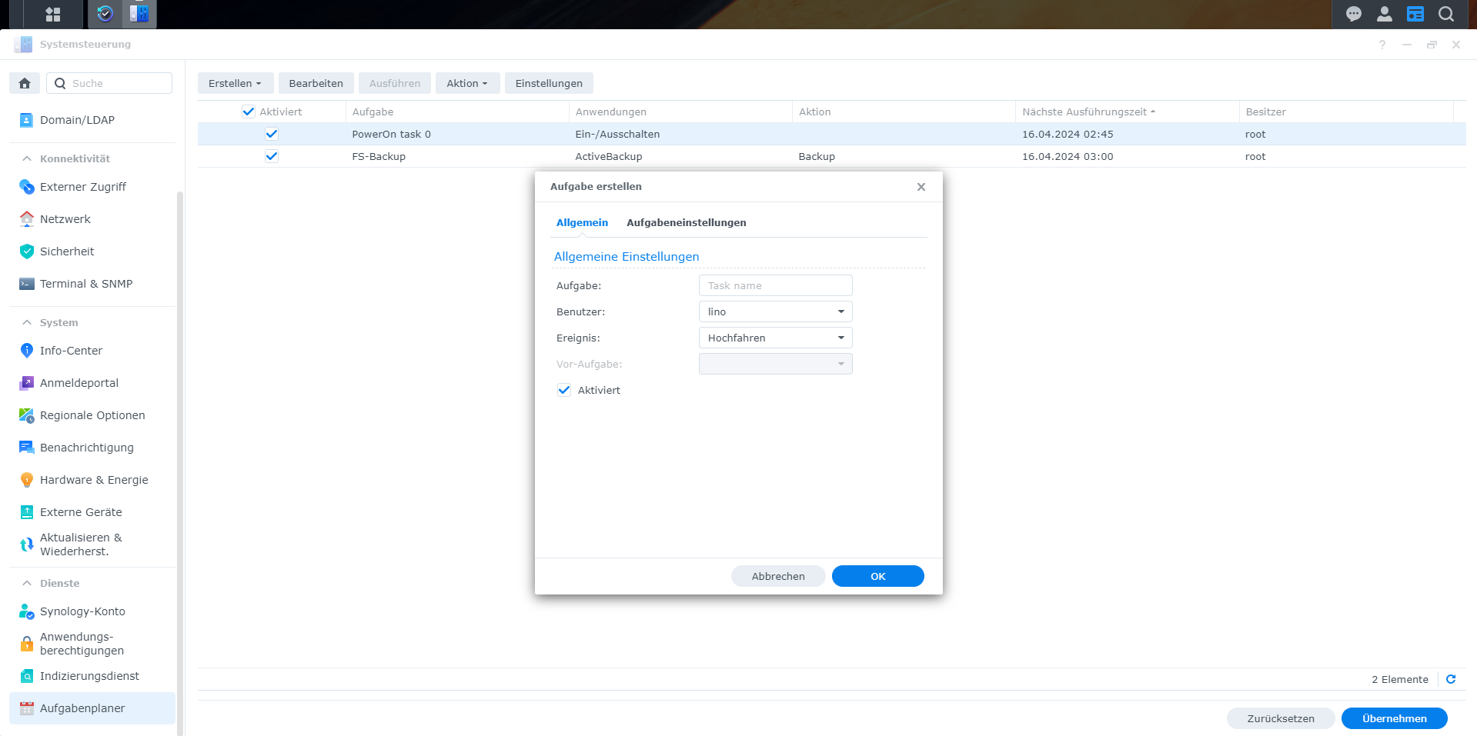This screenshot has width=1477, height=736.
Task: Open the Erstellen dropdown menu
Action: click(x=235, y=83)
